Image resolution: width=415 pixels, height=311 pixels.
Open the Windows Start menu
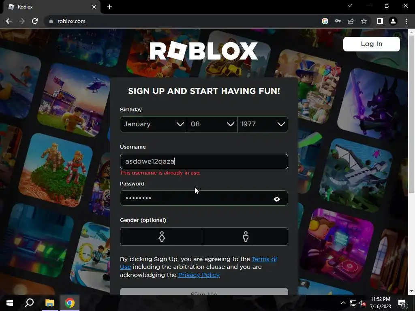[10, 303]
